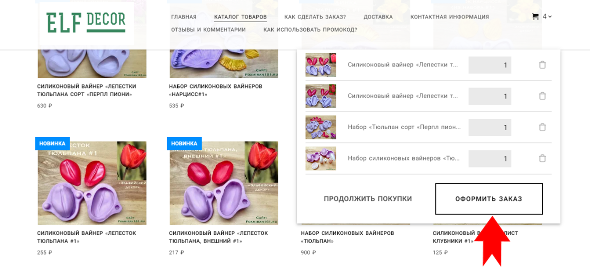Click thumbnail of fourth cart item
The image size is (590, 272).
[321, 158]
